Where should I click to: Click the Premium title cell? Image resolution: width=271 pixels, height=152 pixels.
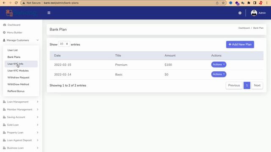pyautogui.click(x=121, y=65)
